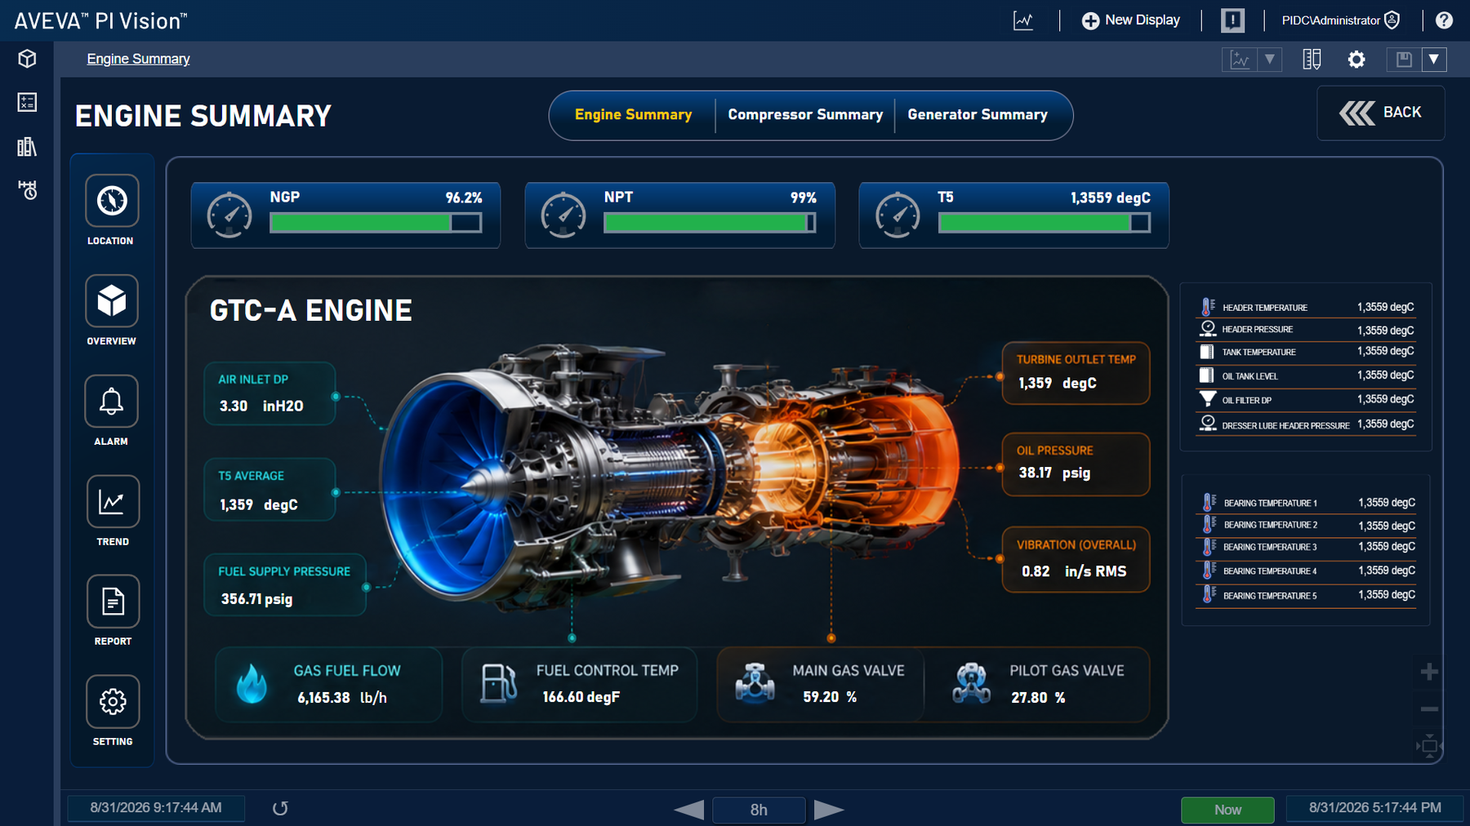The width and height of the screenshot is (1470, 826).
Task: Open the Trend chart icon
Action: (112, 502)
